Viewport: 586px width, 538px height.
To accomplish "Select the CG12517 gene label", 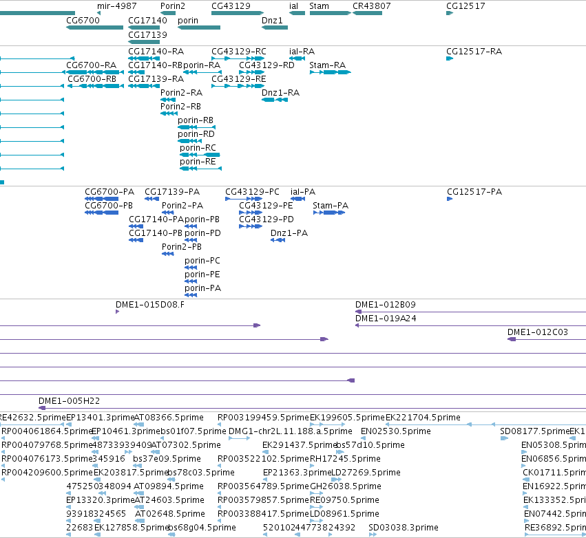I will pos(465,6).
